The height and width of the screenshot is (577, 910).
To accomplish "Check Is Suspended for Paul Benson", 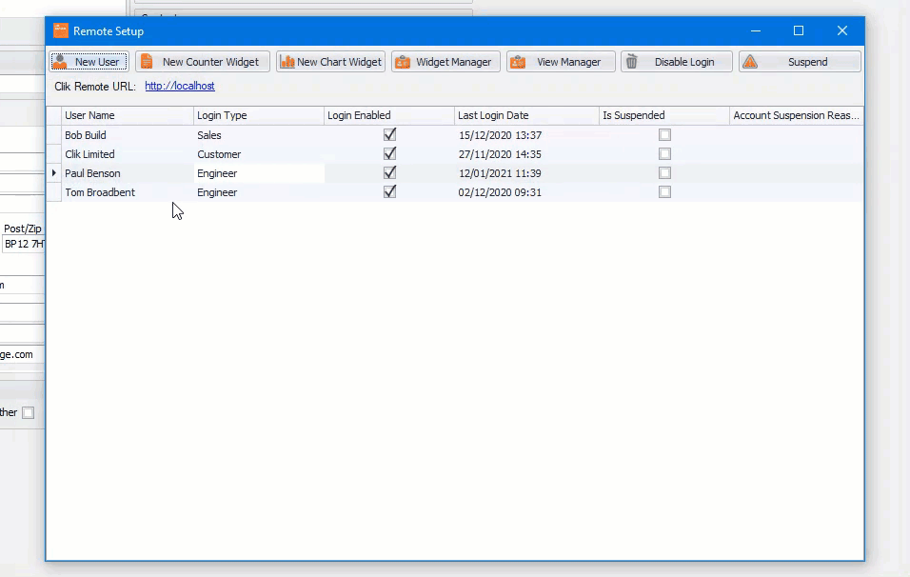I will click(x=664, y=173).
